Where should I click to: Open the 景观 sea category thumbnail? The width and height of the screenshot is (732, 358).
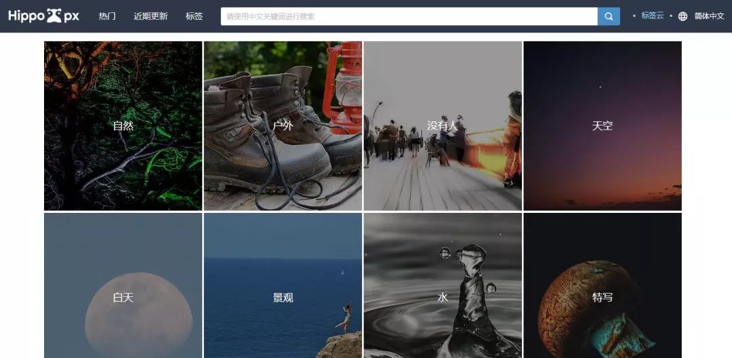click(x=283, y=285)
